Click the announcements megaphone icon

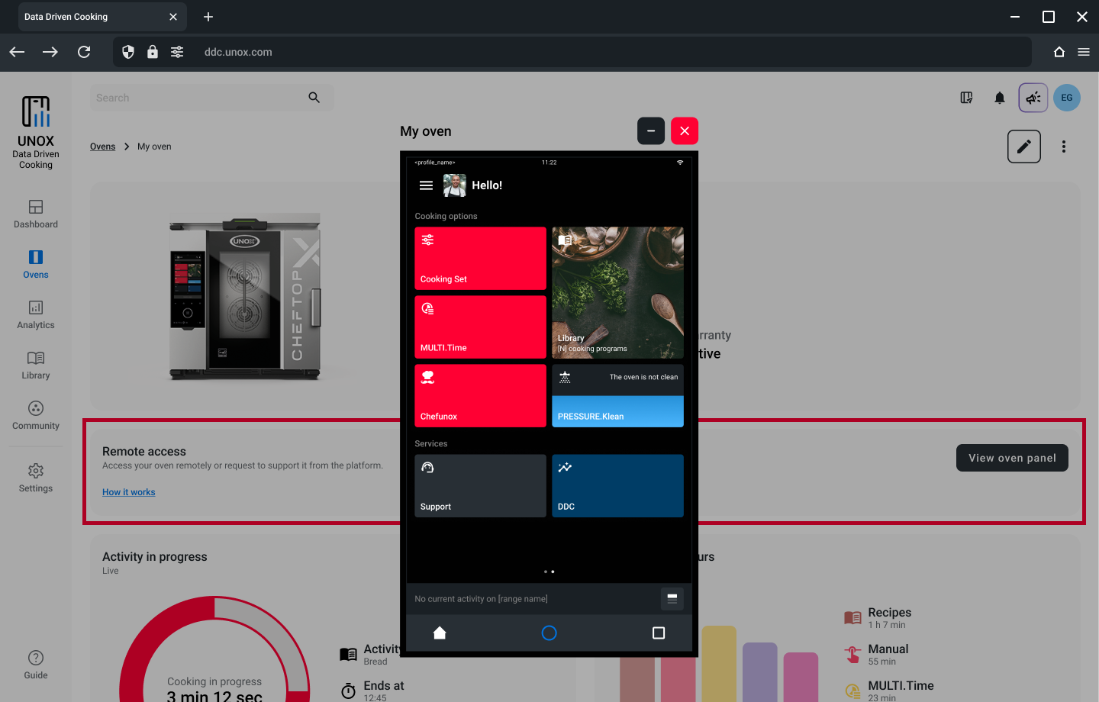(x=1033, y=98)
